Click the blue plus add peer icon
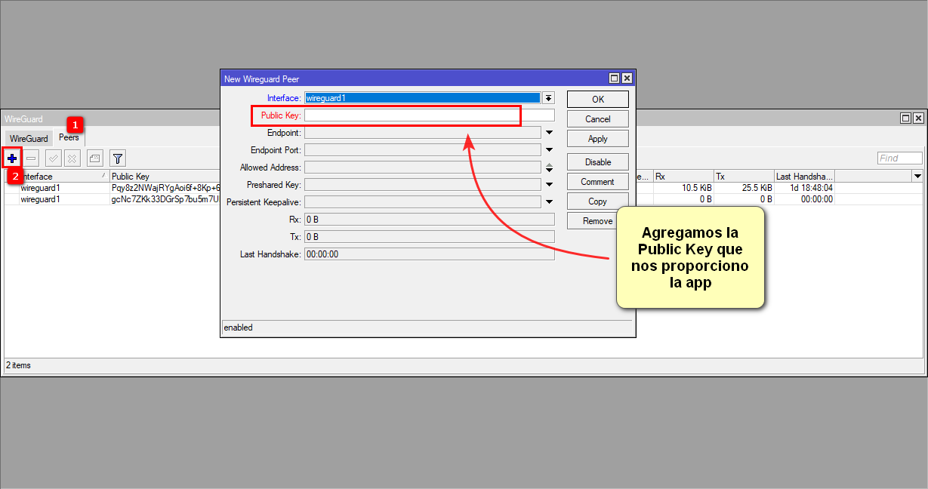Screen dimensions: 928x489 click(x=12, y=158)
